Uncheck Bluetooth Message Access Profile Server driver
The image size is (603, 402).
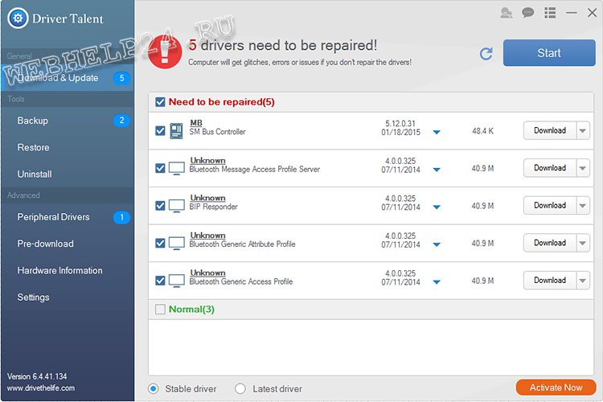(160, 168)
